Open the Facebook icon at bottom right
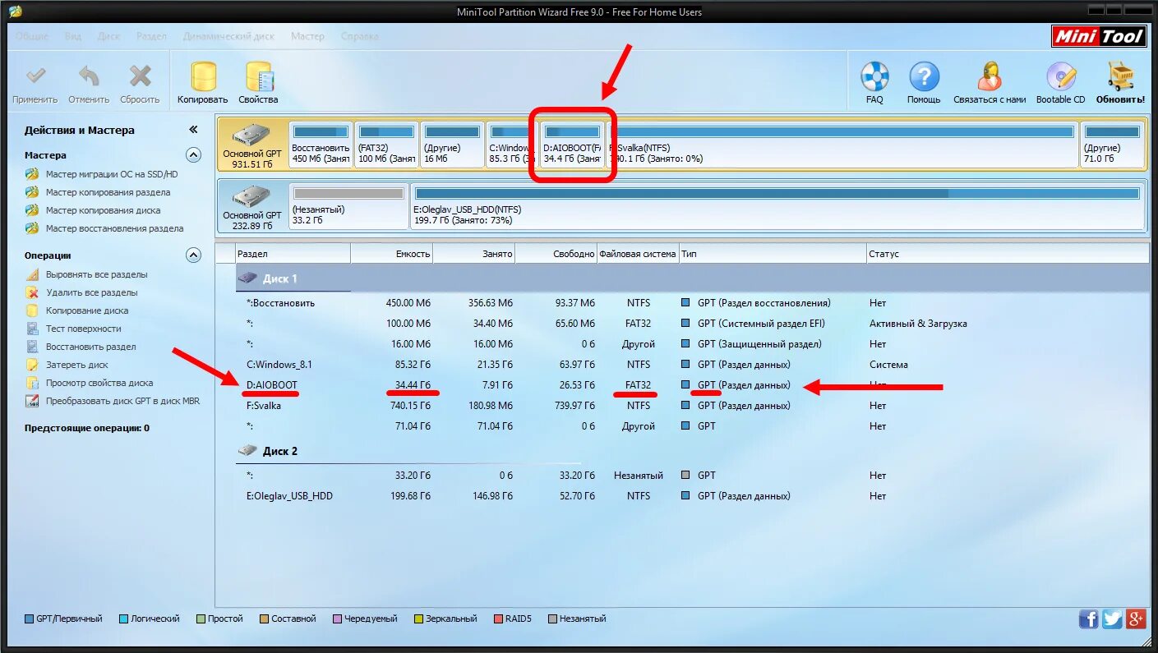Viewport: 1158px width, 653px height. [1088, 619]
